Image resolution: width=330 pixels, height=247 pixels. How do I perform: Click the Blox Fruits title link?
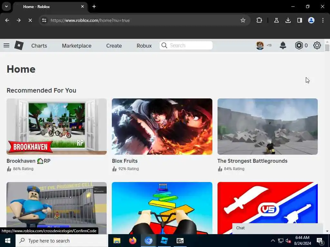[125, 161]
